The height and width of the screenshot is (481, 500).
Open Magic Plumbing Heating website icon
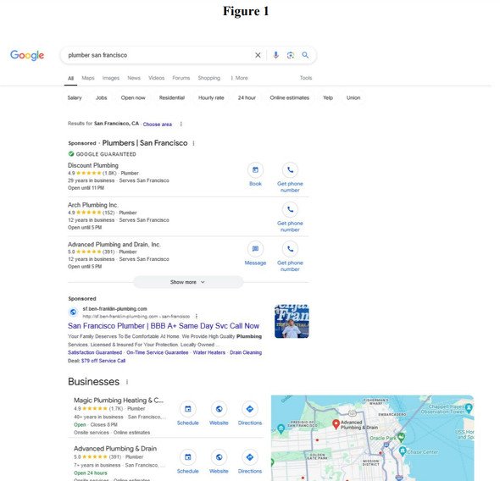pos(219,409)
